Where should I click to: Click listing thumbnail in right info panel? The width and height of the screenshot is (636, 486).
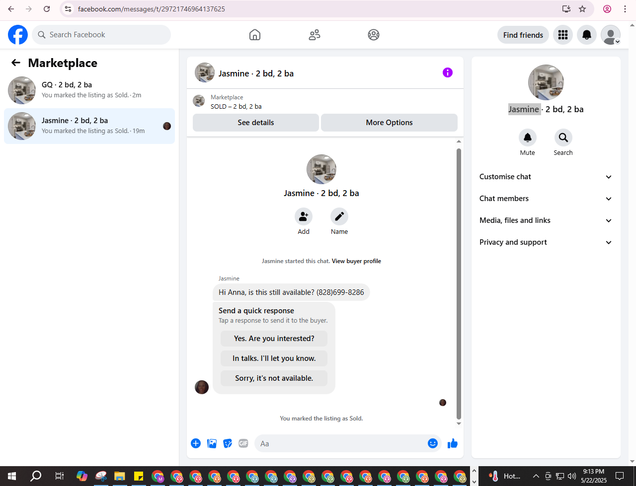click(x=546, y=82)
